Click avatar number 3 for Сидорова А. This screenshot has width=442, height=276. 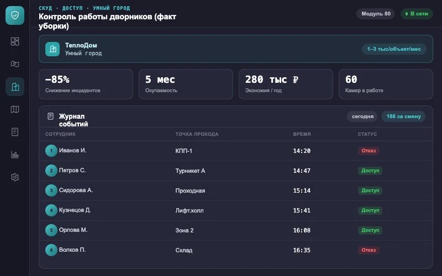pos(51,190)
